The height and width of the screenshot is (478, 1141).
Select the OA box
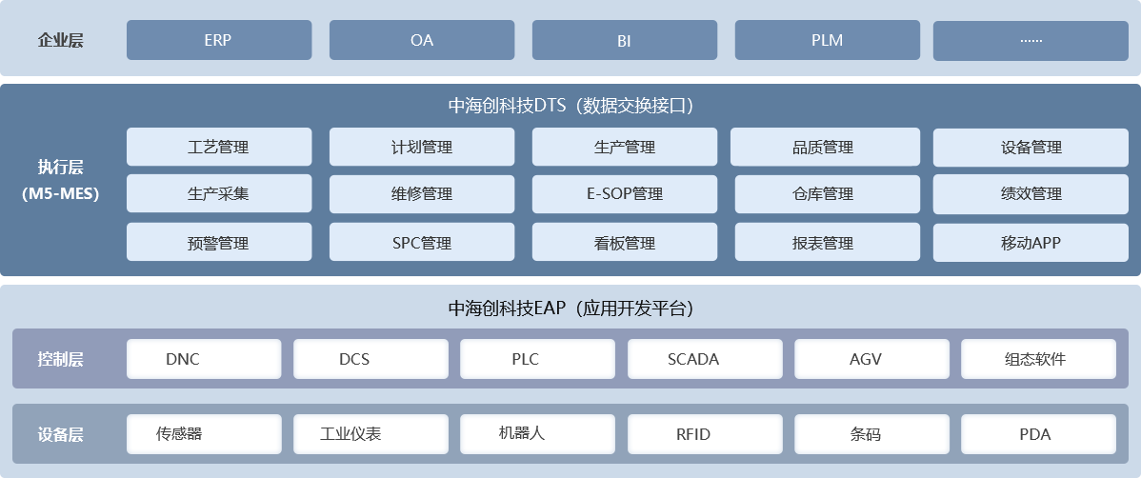pyautogui.click(x=422, y=40)
